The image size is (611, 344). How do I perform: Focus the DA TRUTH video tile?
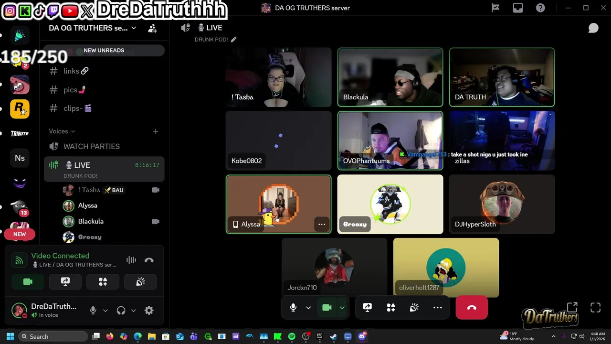coord(502,77)
